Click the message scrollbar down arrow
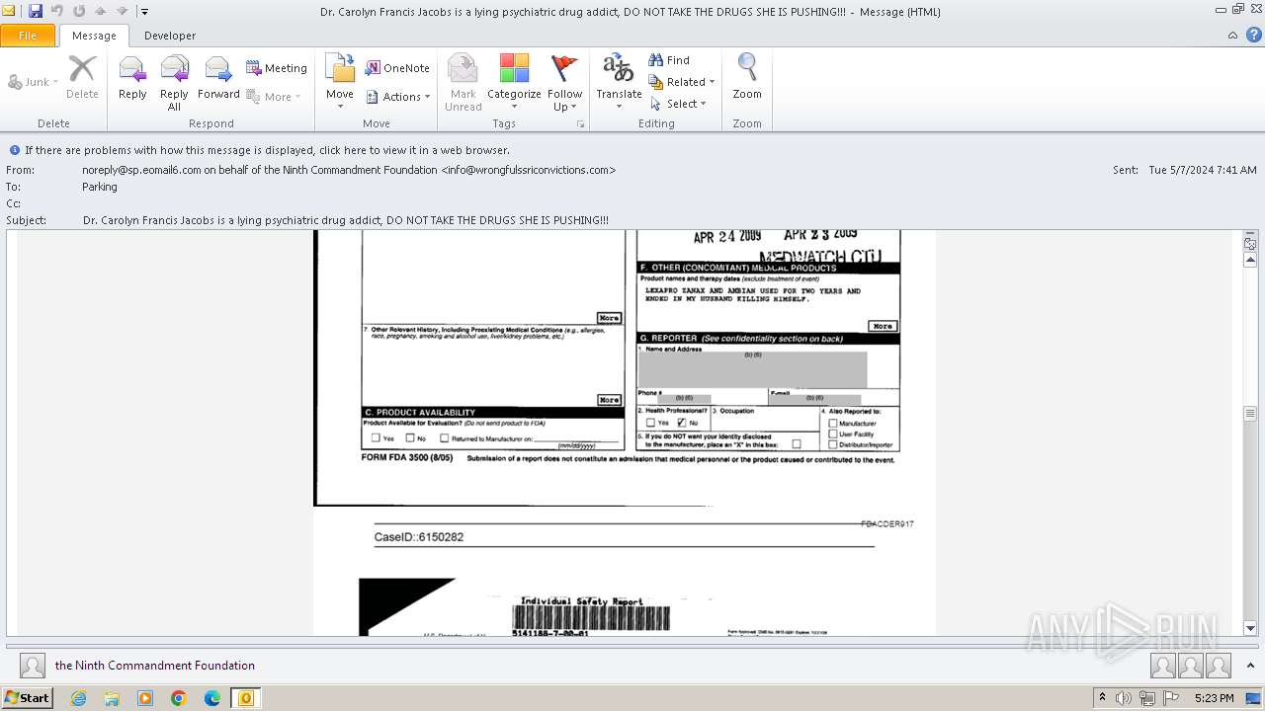The height and width of the screenshot is (711, 1265). [1250, 628]
